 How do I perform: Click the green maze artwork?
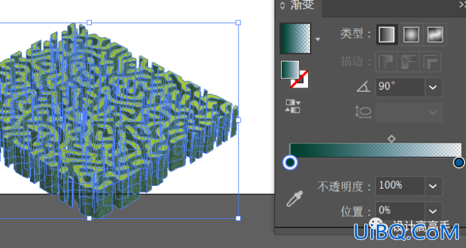click(119, 120)
